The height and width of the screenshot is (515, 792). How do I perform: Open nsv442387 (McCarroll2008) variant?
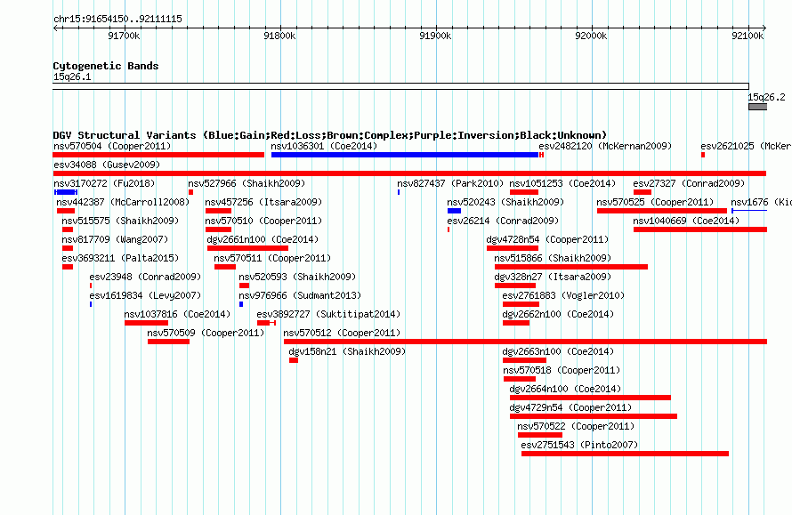click(x=123, y=203)
